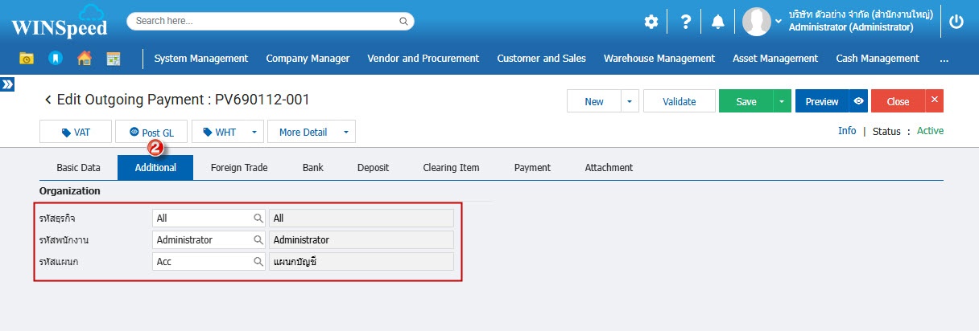Open the Vendor and Procurement menu
The image size is (979, 331).
[423, 59]
